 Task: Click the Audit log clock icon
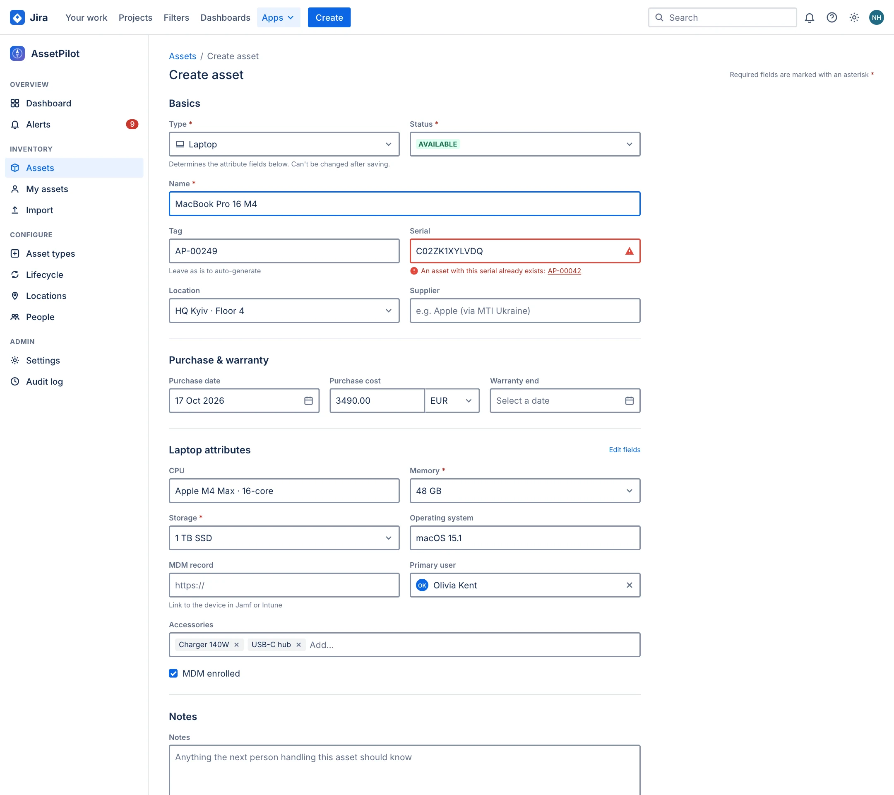pos(15,381)
